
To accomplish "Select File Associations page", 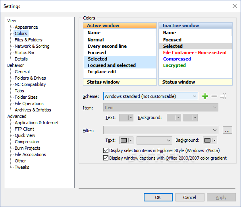I will (30, 154).
